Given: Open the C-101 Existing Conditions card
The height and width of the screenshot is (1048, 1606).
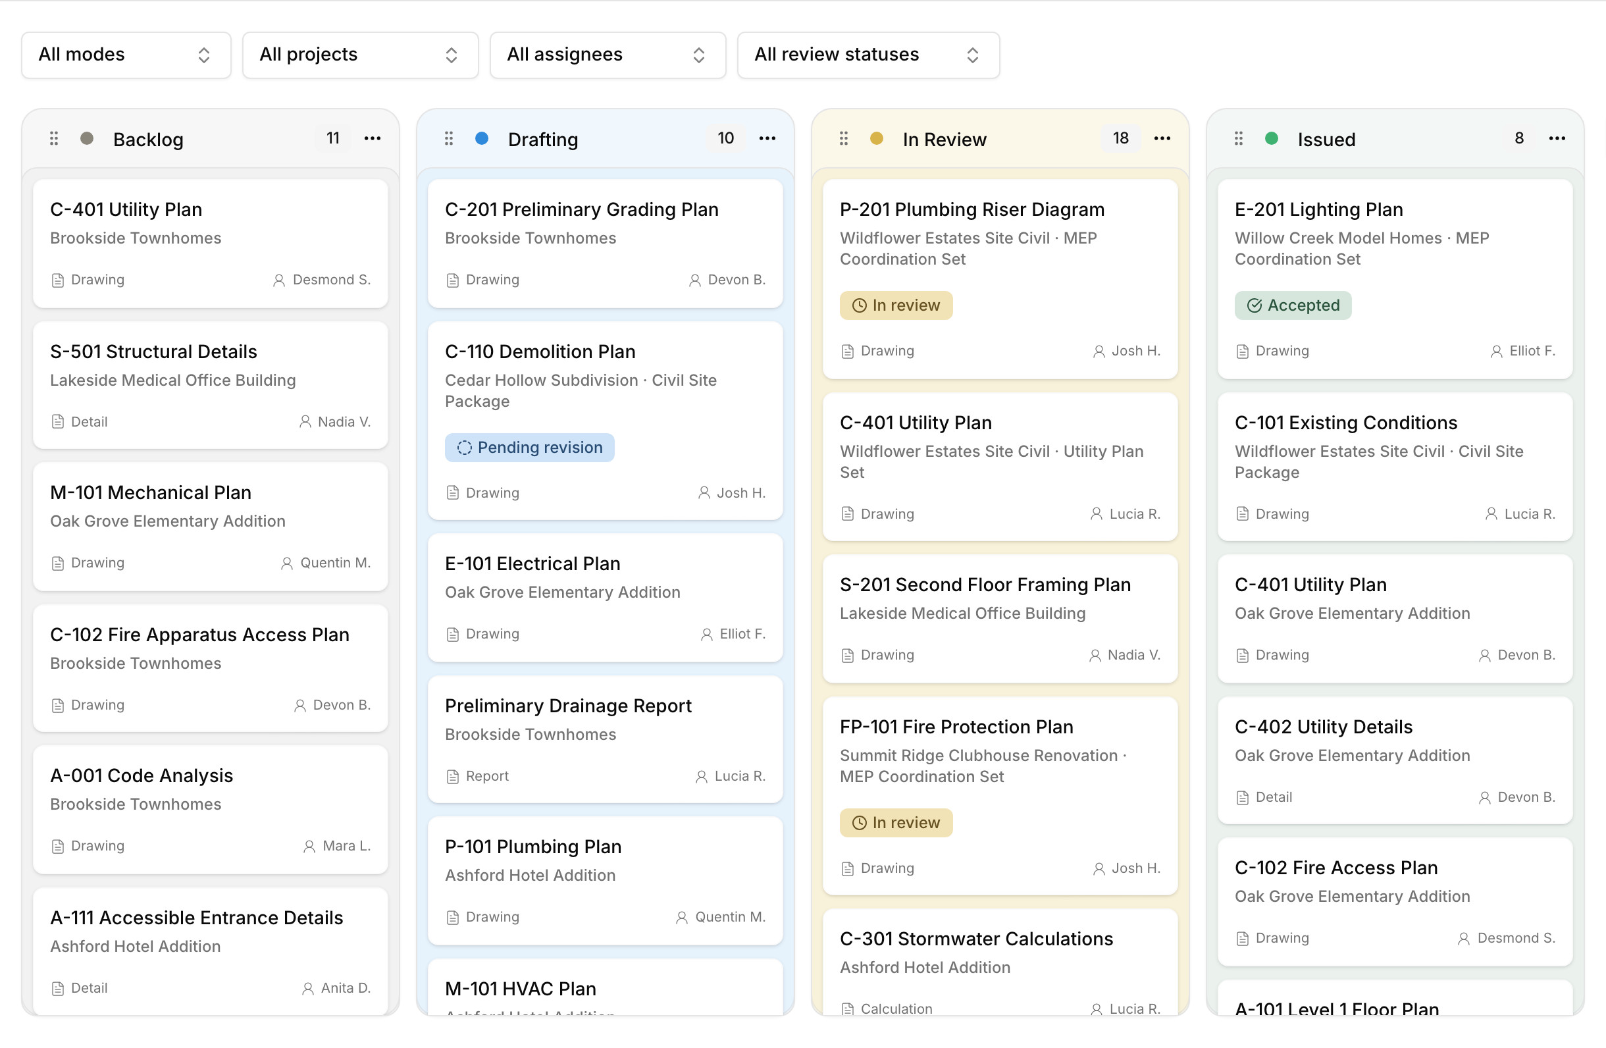Looking at the screenshot, I should (1395, 467).
